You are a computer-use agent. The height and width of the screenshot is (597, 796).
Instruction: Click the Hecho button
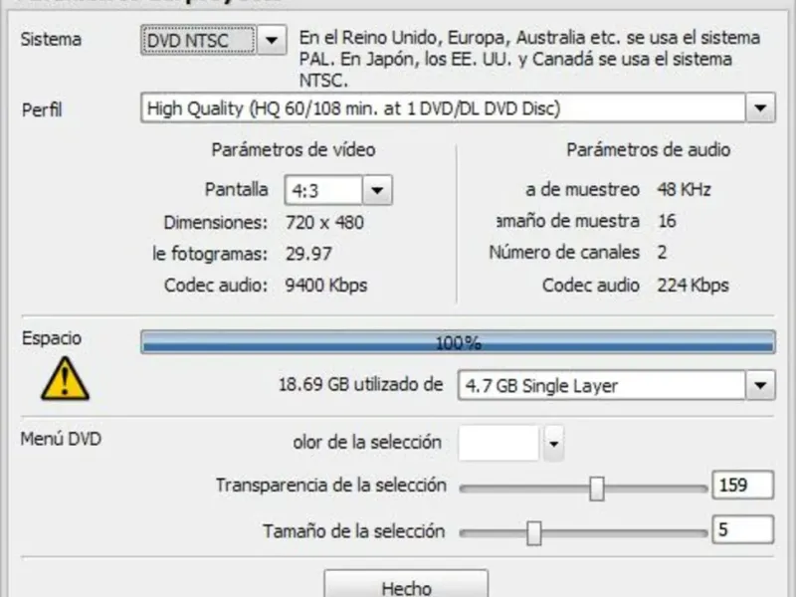pos(406,585)
